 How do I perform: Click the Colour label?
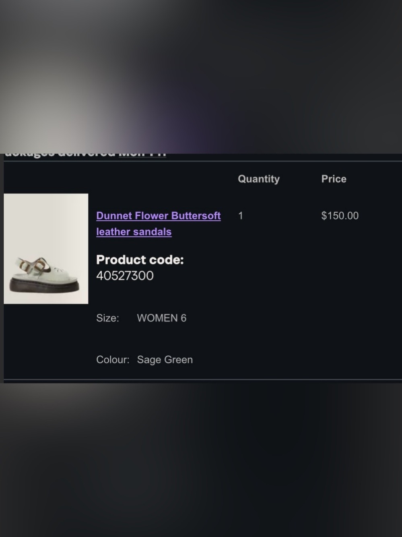(113, 360)
